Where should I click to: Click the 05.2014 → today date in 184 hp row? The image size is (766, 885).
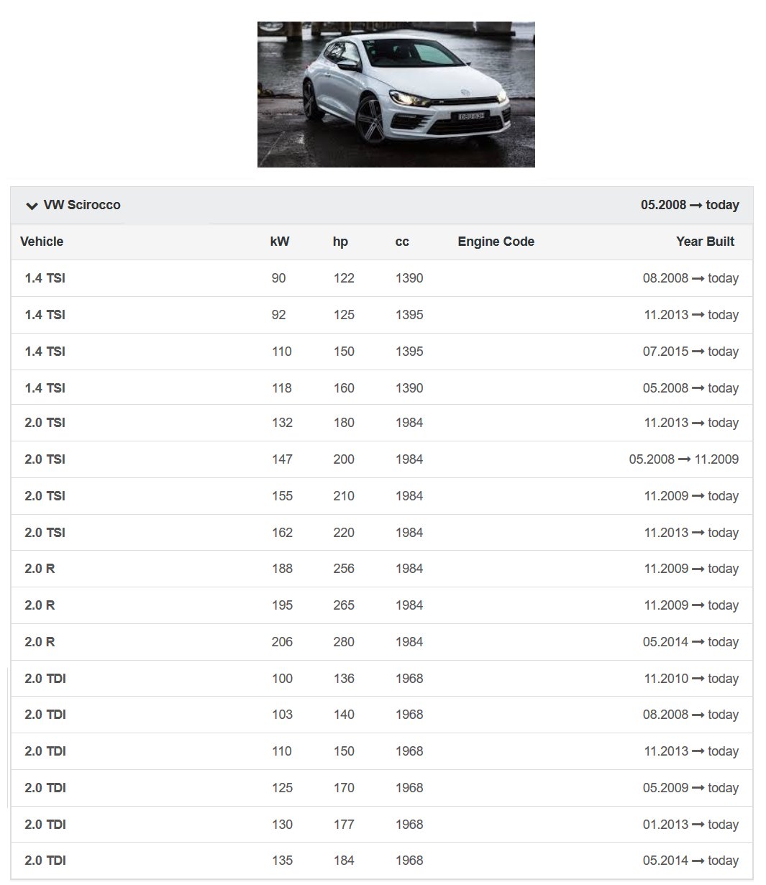tap(690, 861)
